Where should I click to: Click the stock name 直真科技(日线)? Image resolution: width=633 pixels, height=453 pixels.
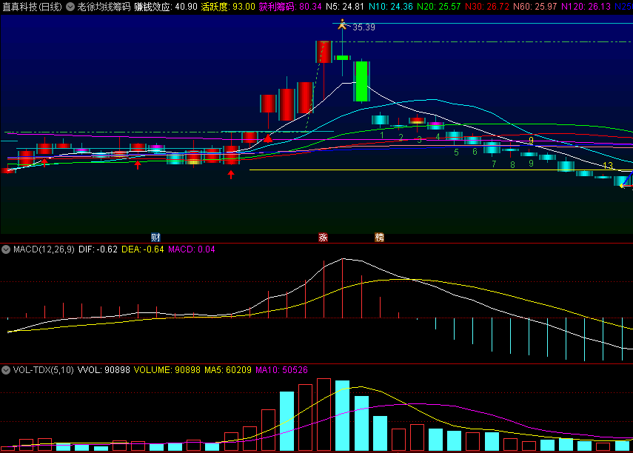(33, 7)
